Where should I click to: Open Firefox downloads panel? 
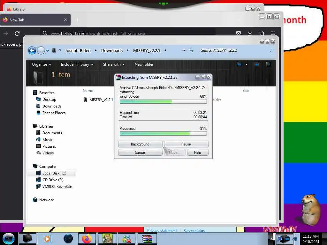(250, 33)
